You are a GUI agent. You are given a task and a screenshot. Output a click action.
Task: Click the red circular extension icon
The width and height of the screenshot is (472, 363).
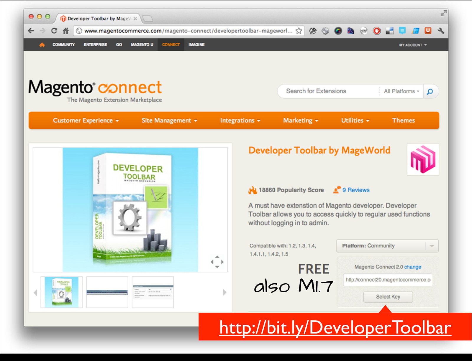pyautogui.click(x=377, y=31)
